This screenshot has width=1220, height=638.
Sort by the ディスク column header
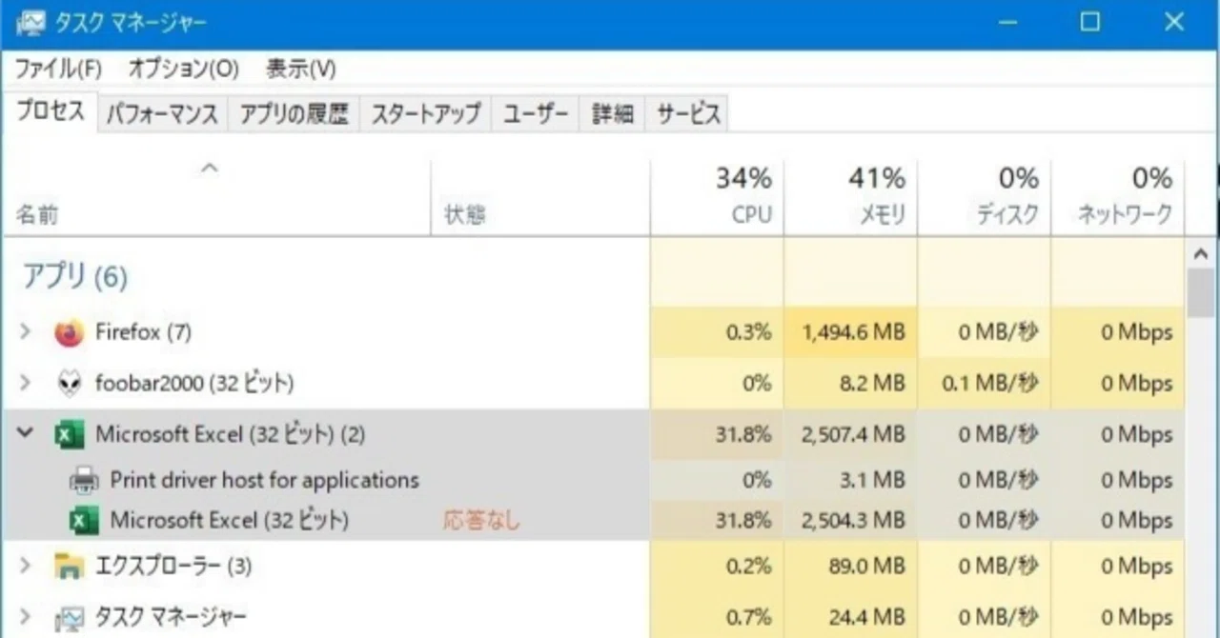985,197
